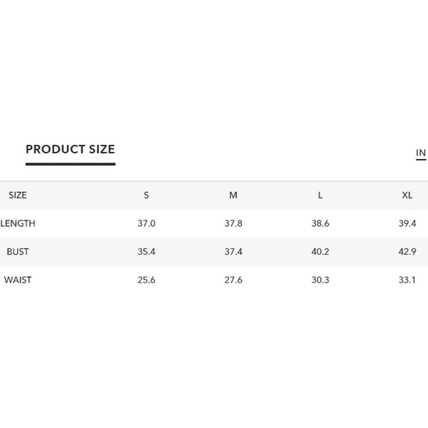The width and height of the screenshot is (428, 428).
Task: Click the 27.6 waist value for M
Action: coord(233,280)
